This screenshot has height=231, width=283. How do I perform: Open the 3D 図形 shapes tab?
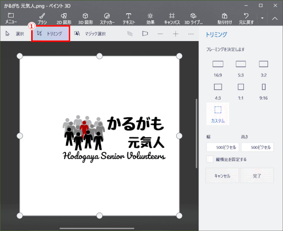86,18
